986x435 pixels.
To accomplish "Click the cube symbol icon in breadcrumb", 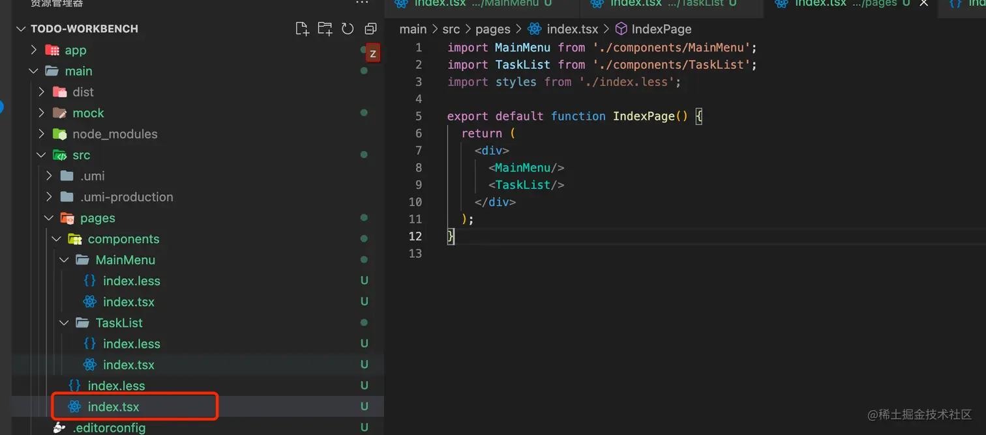I will pyautogui.click(x=621, y=29).
